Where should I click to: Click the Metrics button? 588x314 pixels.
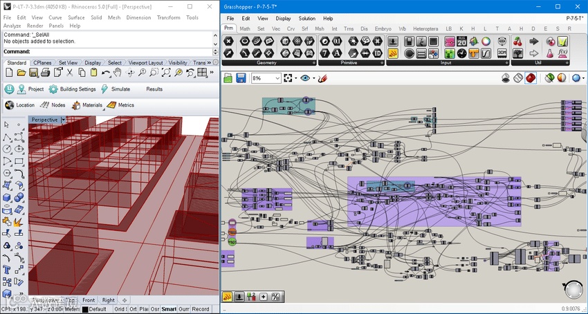[x=120, y=105]
